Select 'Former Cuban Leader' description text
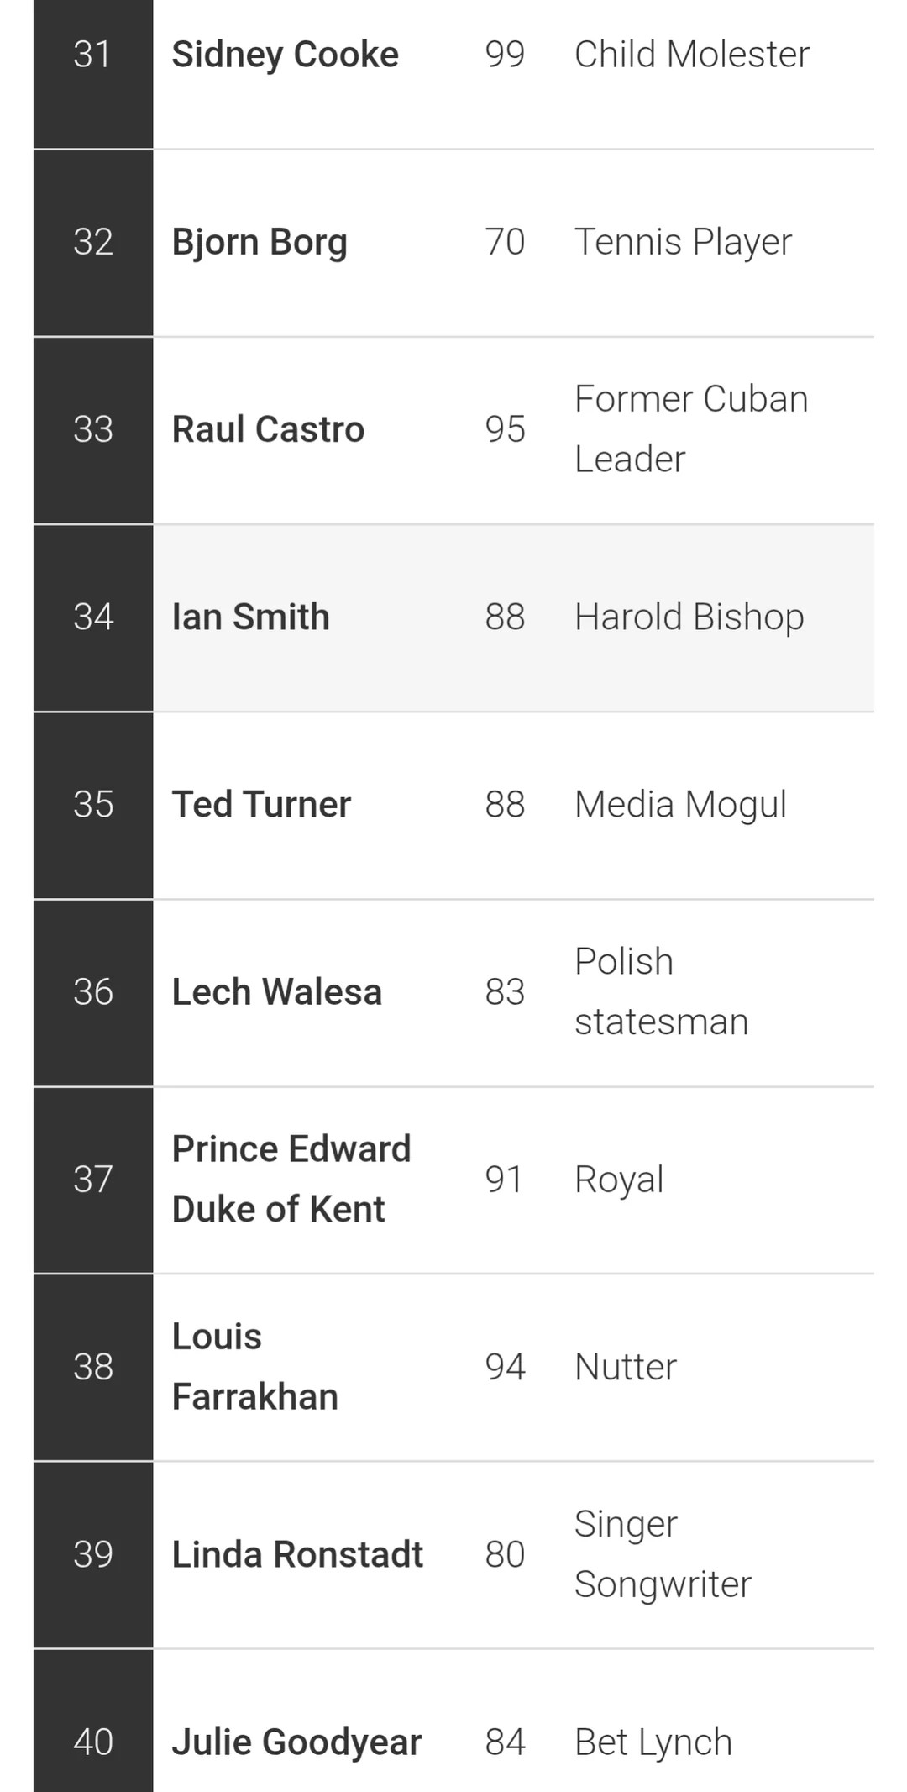The height and width of the screenshot is (1792, 907). [690, 429]
